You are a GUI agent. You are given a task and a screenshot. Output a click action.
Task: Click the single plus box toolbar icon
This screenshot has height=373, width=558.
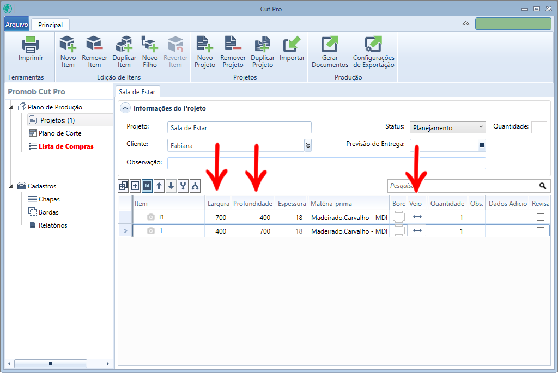[x=135, y=186]
